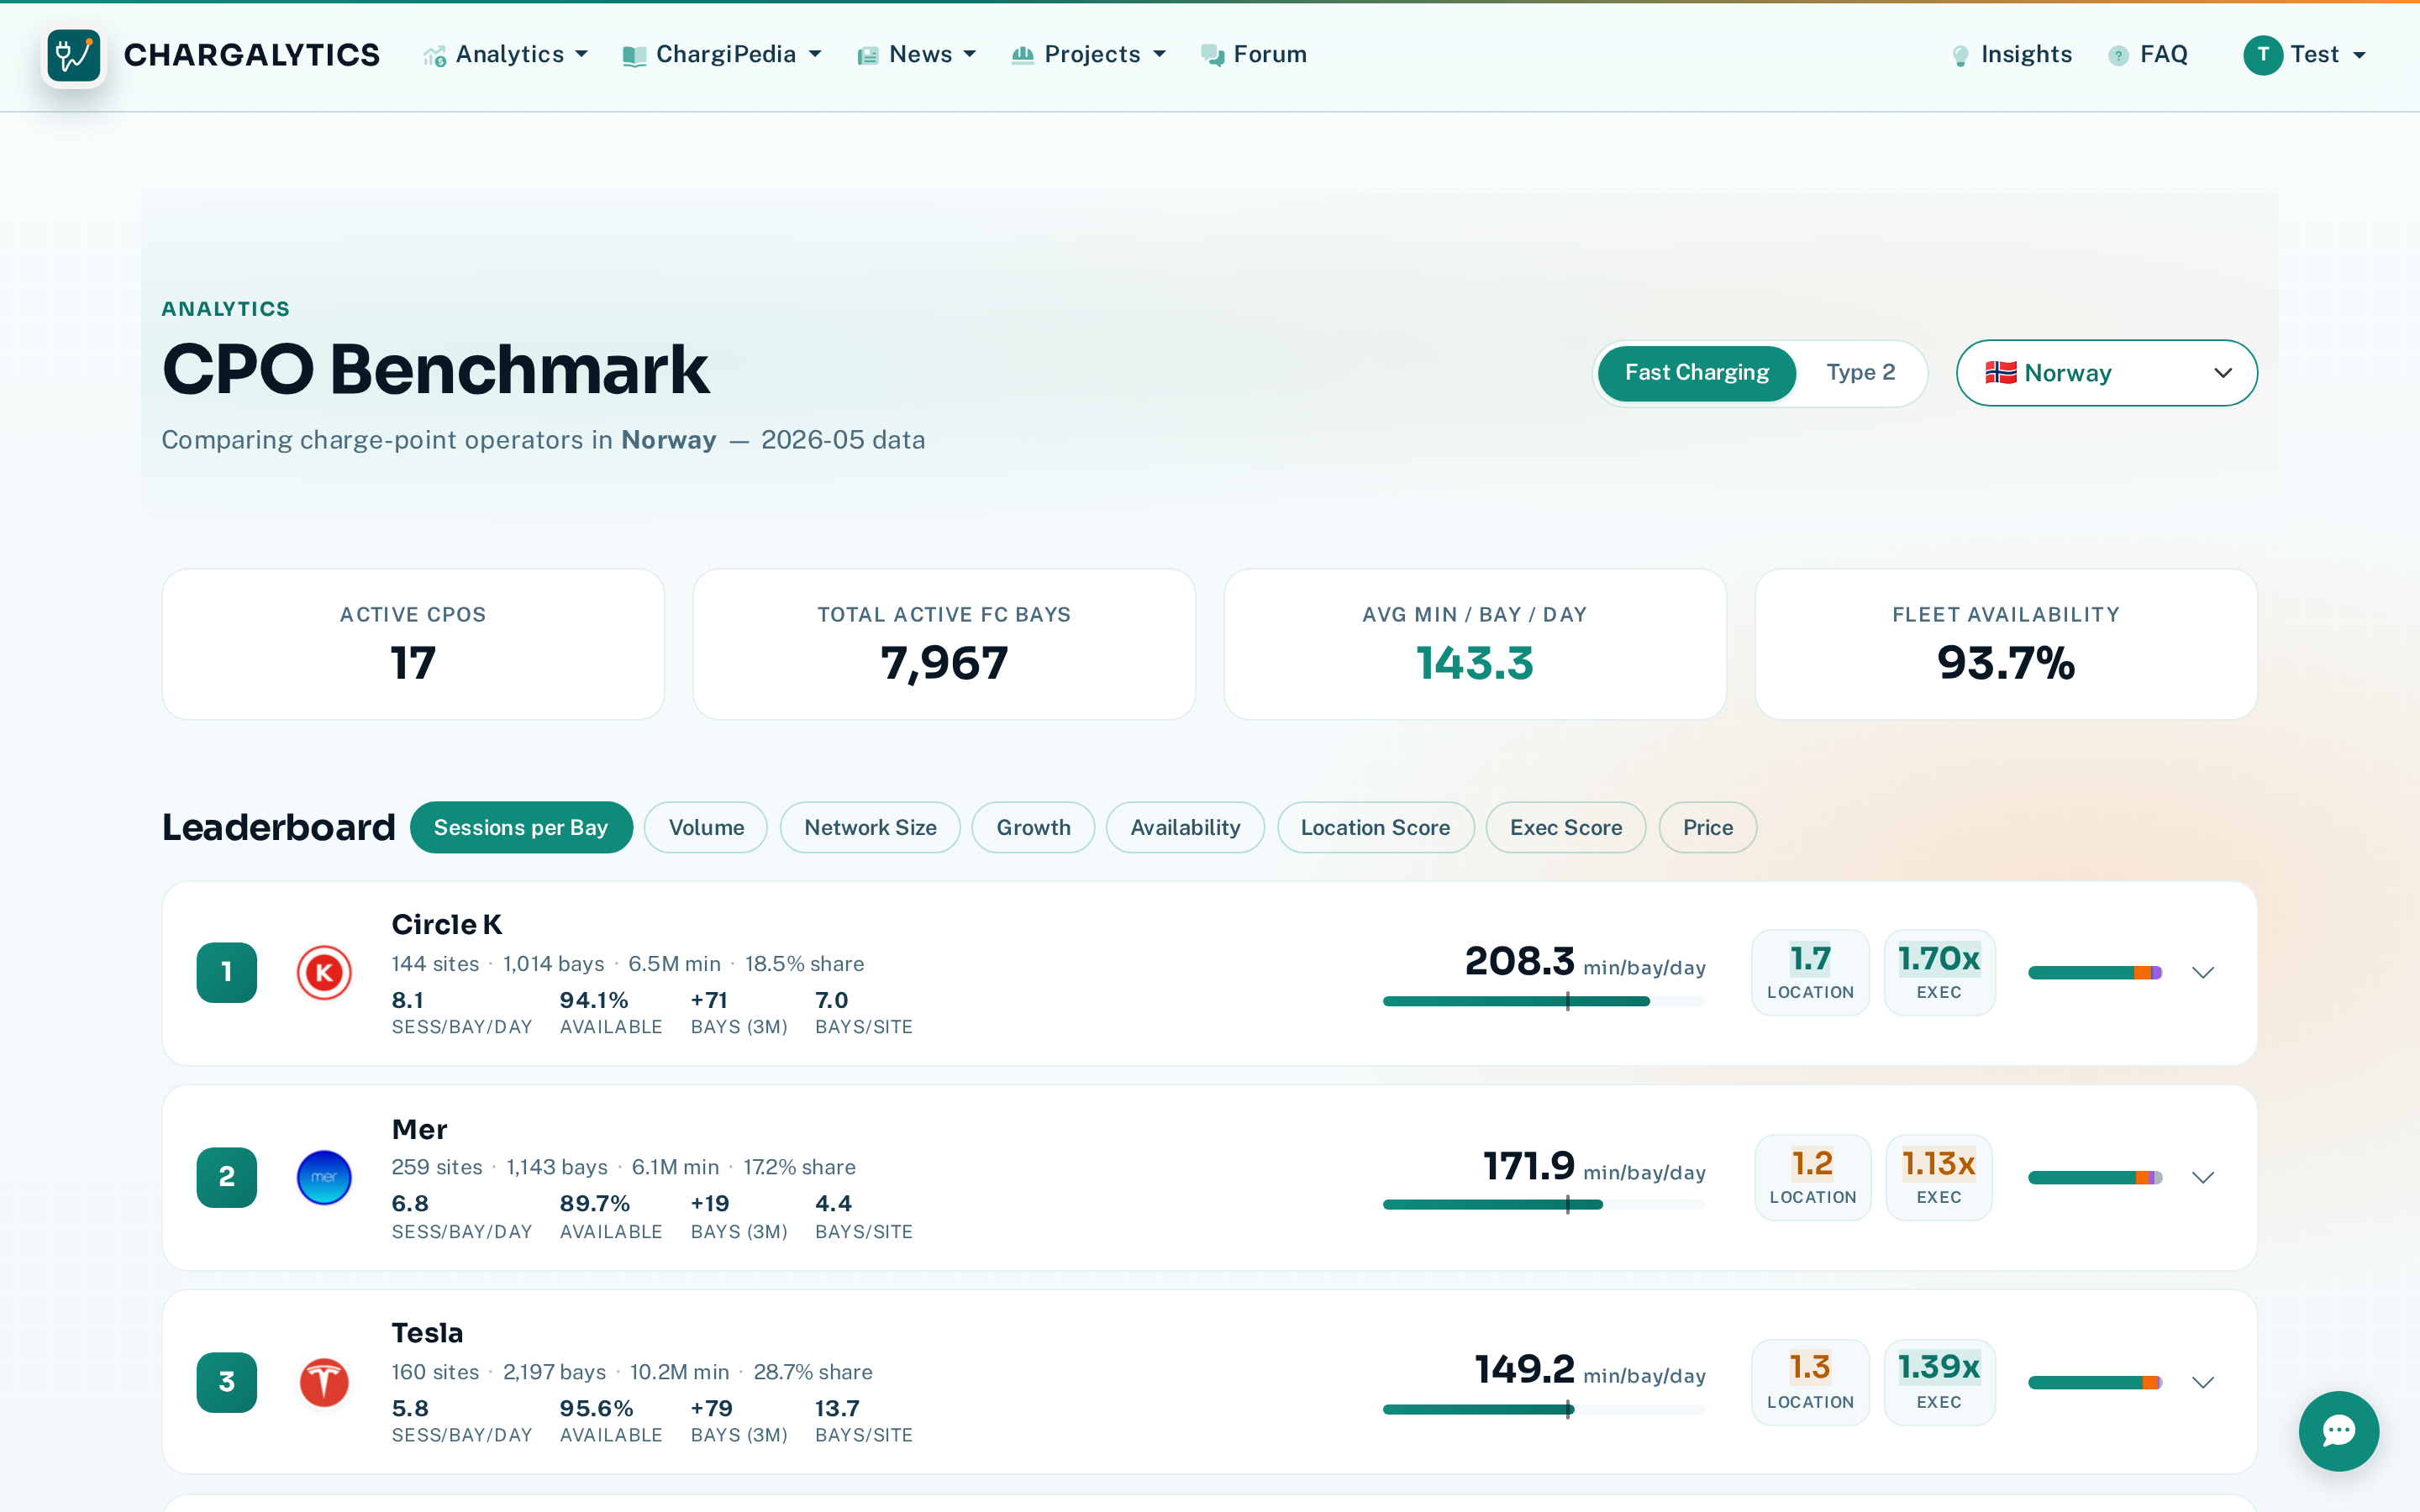The width and height of the screenshot is (2420, 1512).
Task: Click the Forum chat bubbles icon
Action: [1212, 55]
